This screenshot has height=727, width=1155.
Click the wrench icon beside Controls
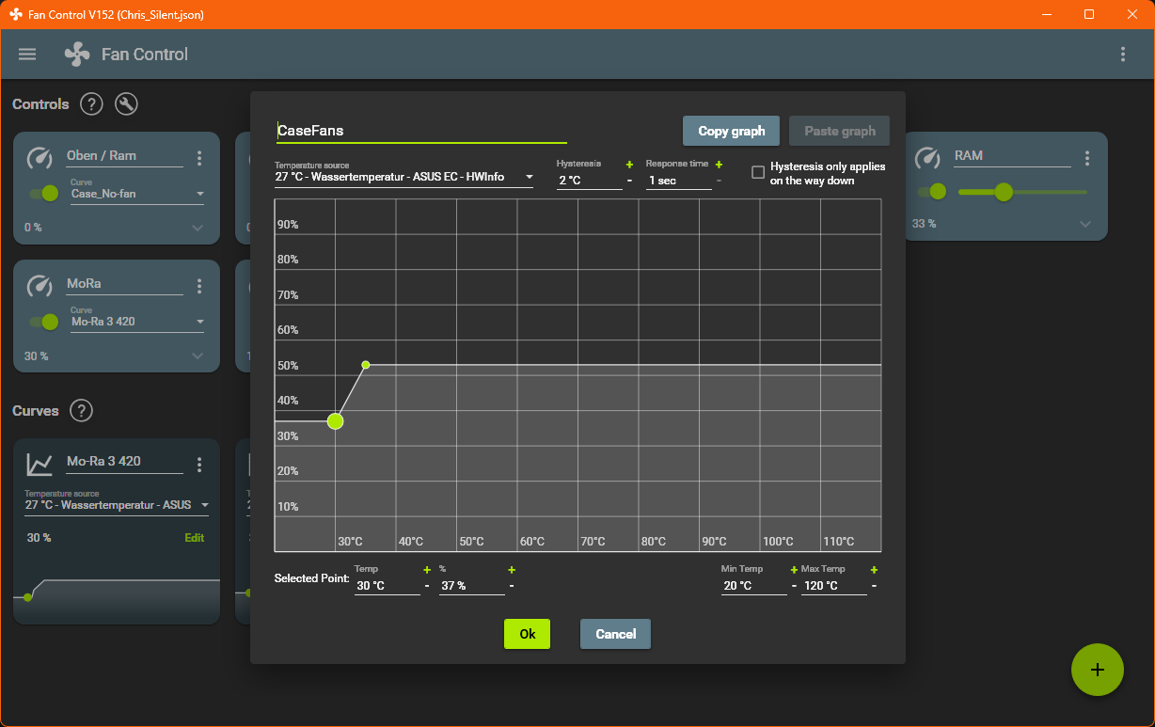126,104
